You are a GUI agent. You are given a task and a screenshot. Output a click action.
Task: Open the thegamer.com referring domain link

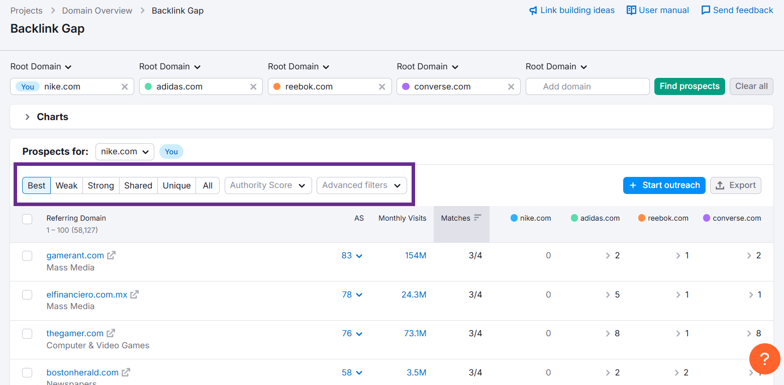click(x=75, y=333)
